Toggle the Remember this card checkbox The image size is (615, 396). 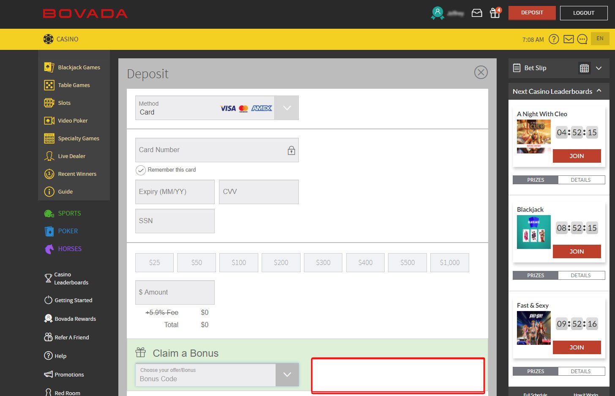click(x=140, y=170)
